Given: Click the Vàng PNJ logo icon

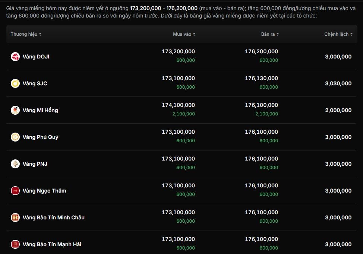Looking at the screenshot, I should coord(15,164).
